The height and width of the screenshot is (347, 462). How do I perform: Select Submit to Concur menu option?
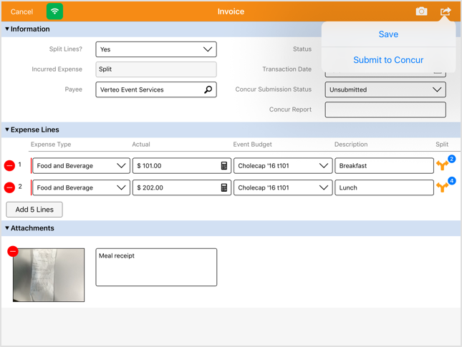pyautogui.click(x=388, y=60)
